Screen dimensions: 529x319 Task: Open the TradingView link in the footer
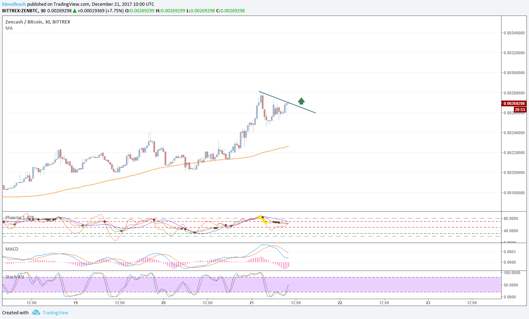pyautogui.click(x=55, y=313)
